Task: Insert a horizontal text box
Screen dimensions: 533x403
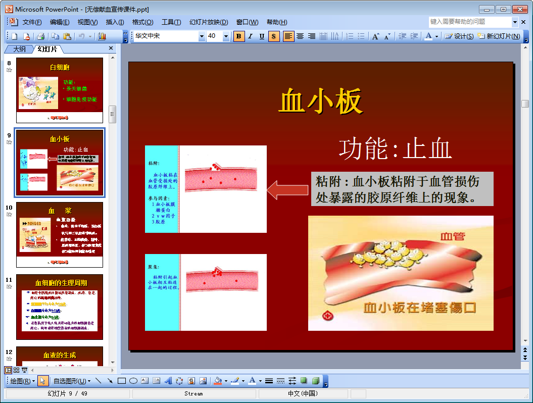Action: tap(145, 381)
